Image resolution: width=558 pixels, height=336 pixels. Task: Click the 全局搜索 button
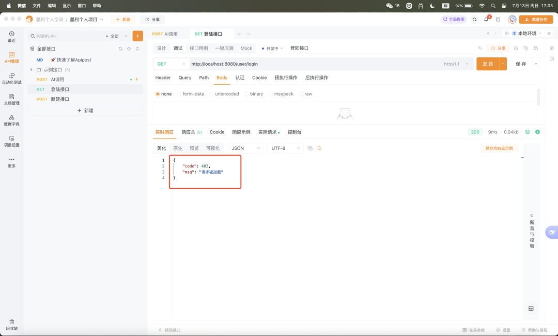[x=454, y=20]
